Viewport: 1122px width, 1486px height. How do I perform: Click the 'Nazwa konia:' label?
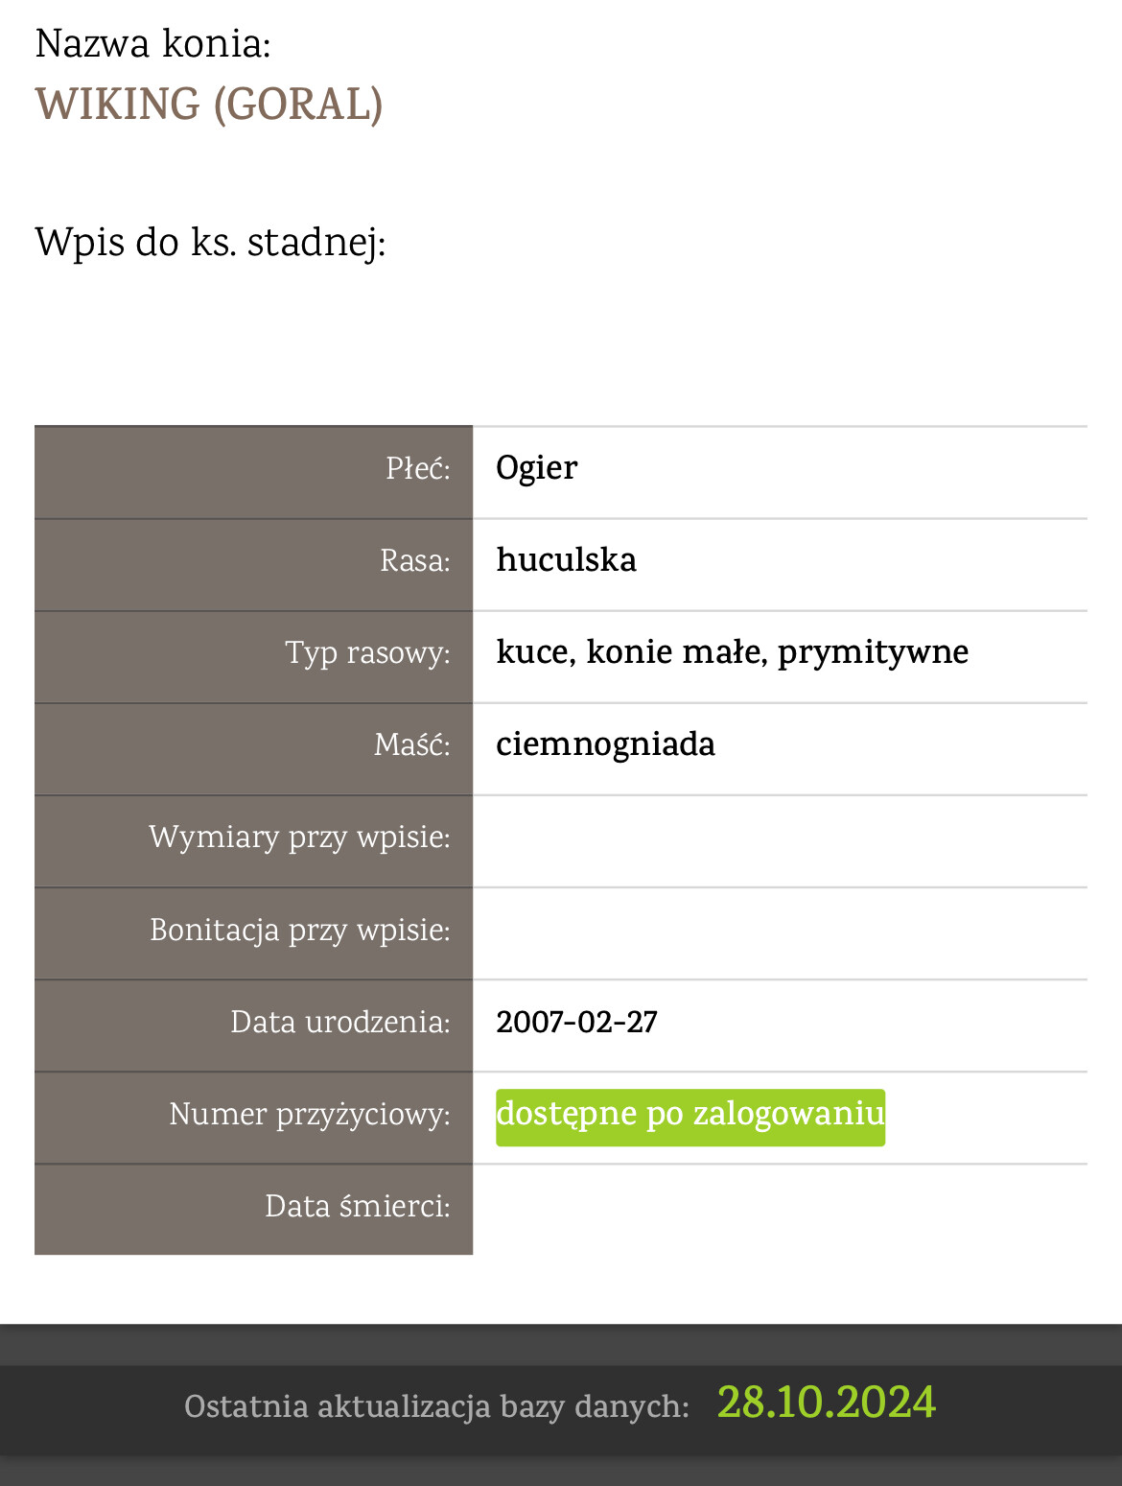coord(153,45)
